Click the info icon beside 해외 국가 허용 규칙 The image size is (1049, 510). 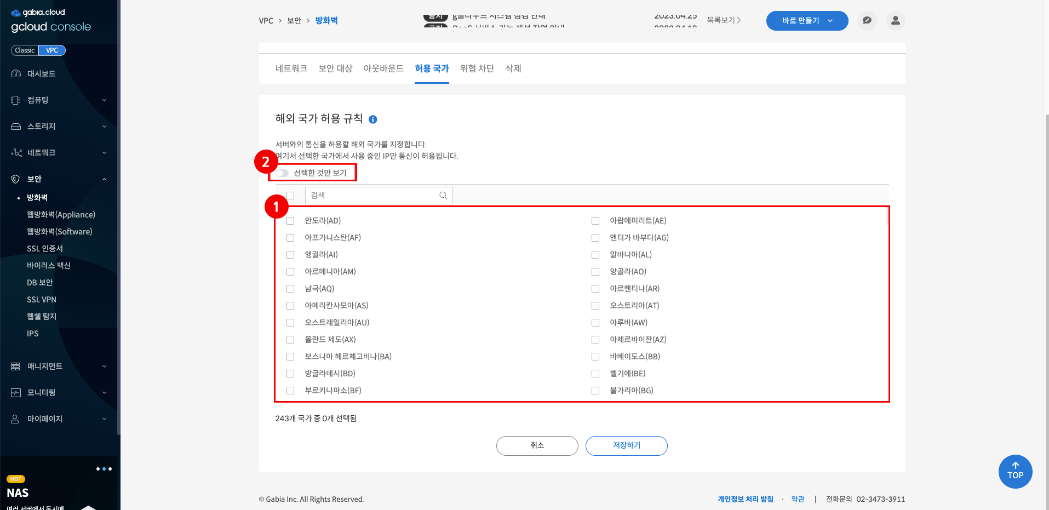(x=373, y=119)
